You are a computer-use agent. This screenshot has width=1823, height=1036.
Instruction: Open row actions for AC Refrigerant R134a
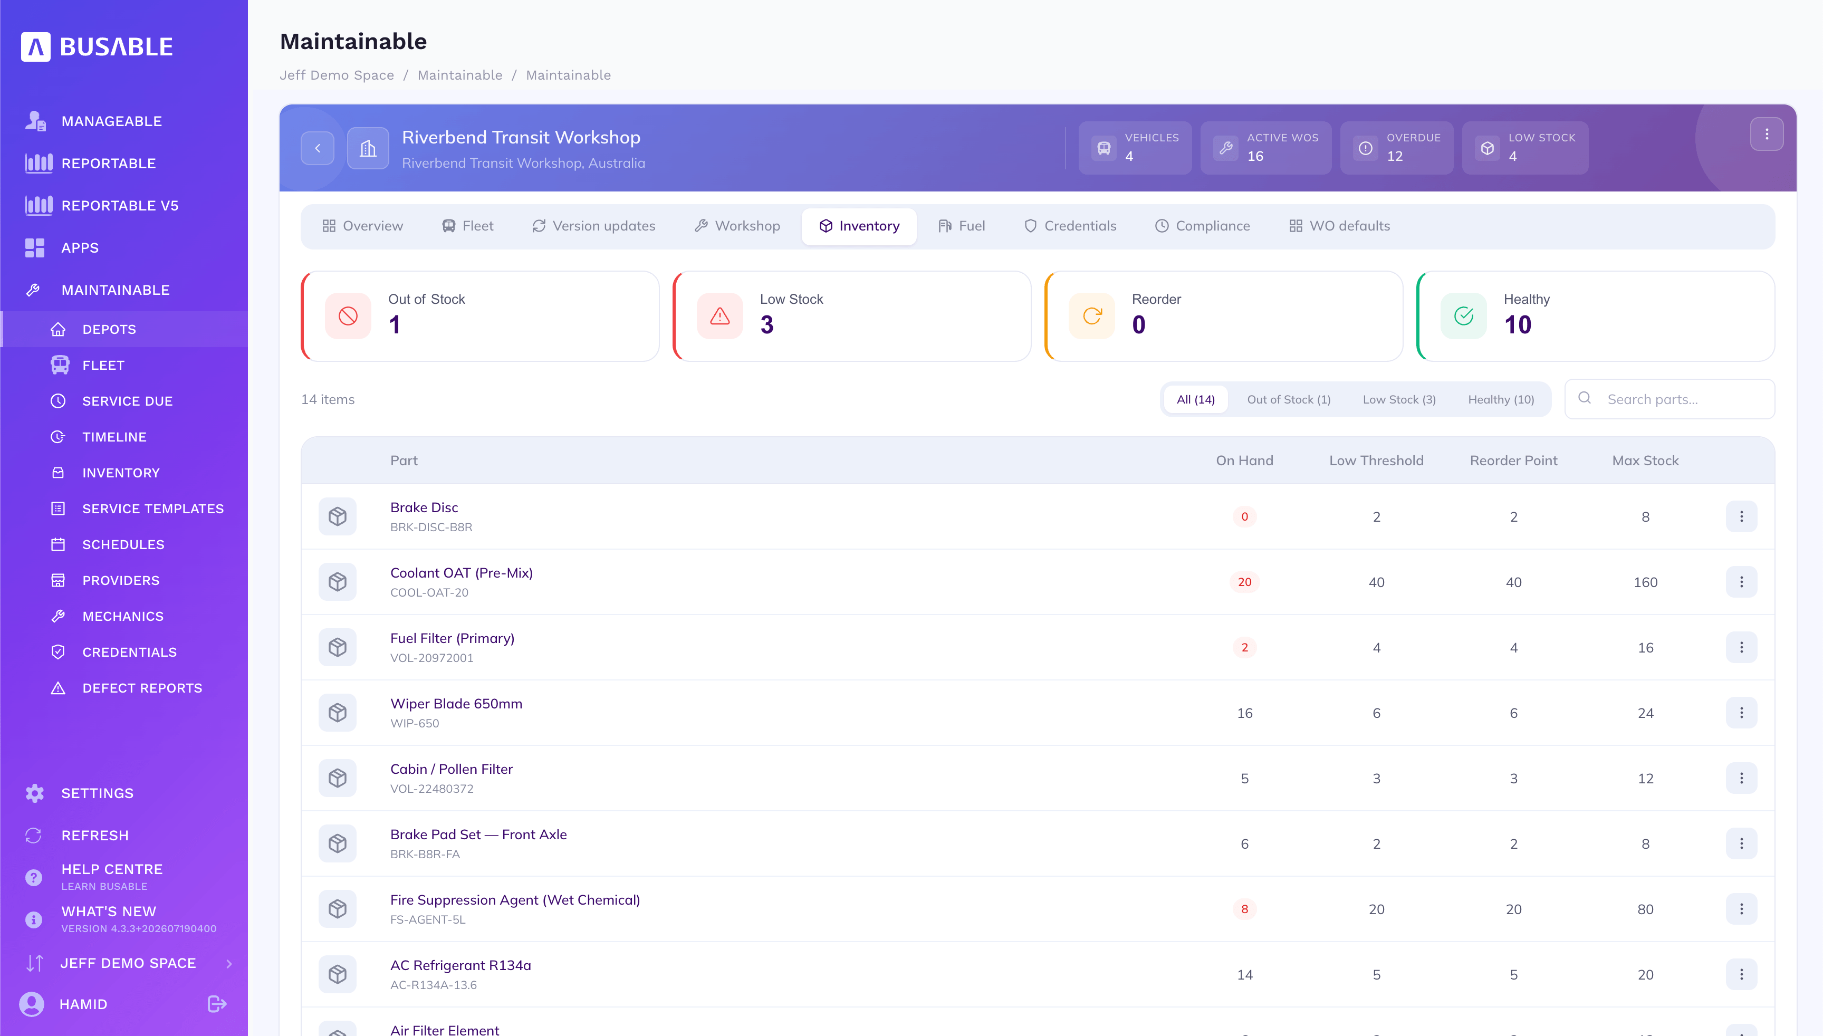tap(1741, 974)
